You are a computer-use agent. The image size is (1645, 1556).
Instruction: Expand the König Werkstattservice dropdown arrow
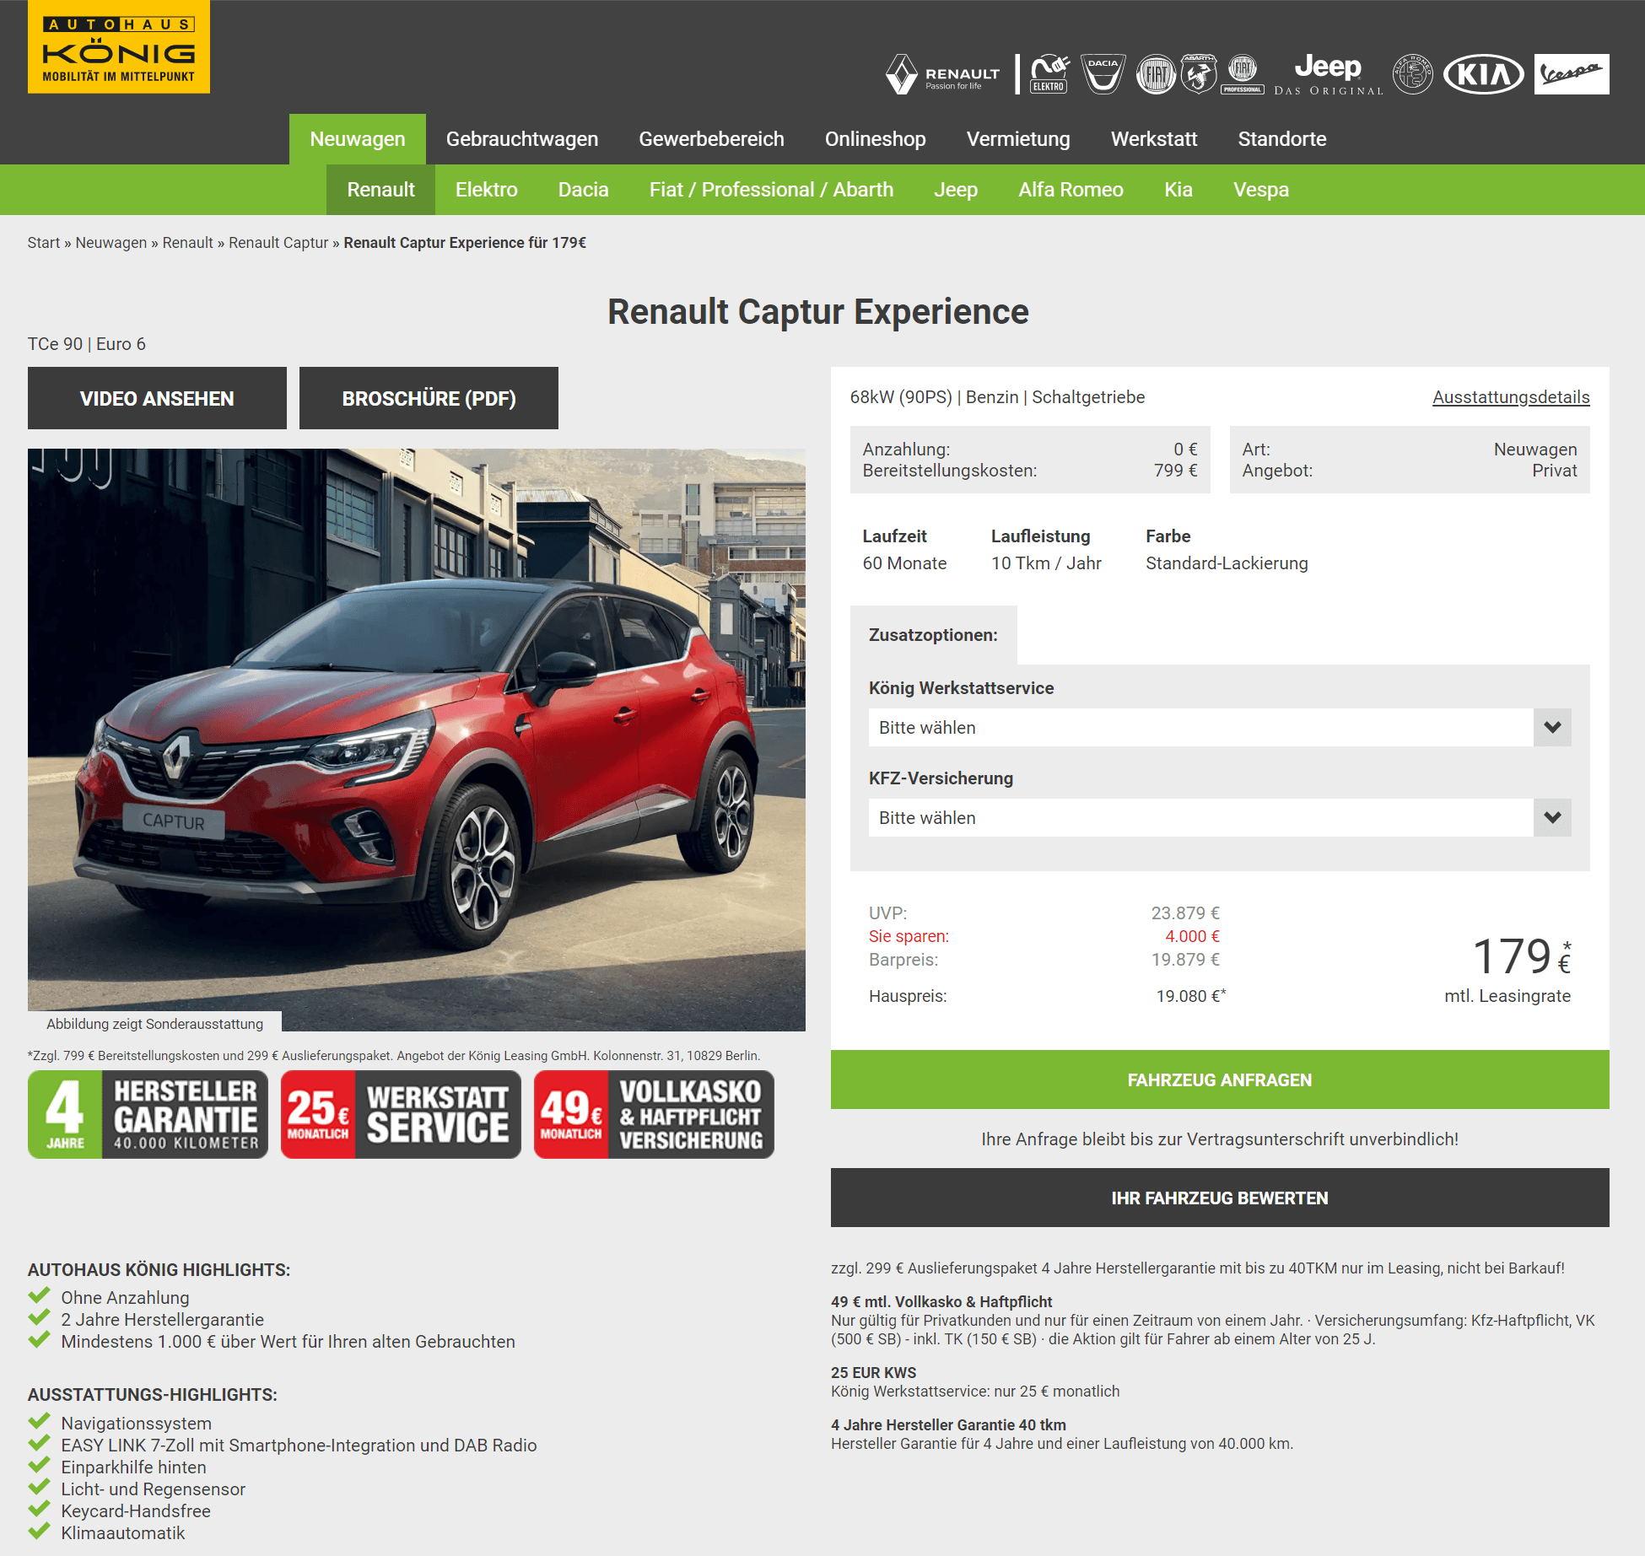coord(1552,727)
